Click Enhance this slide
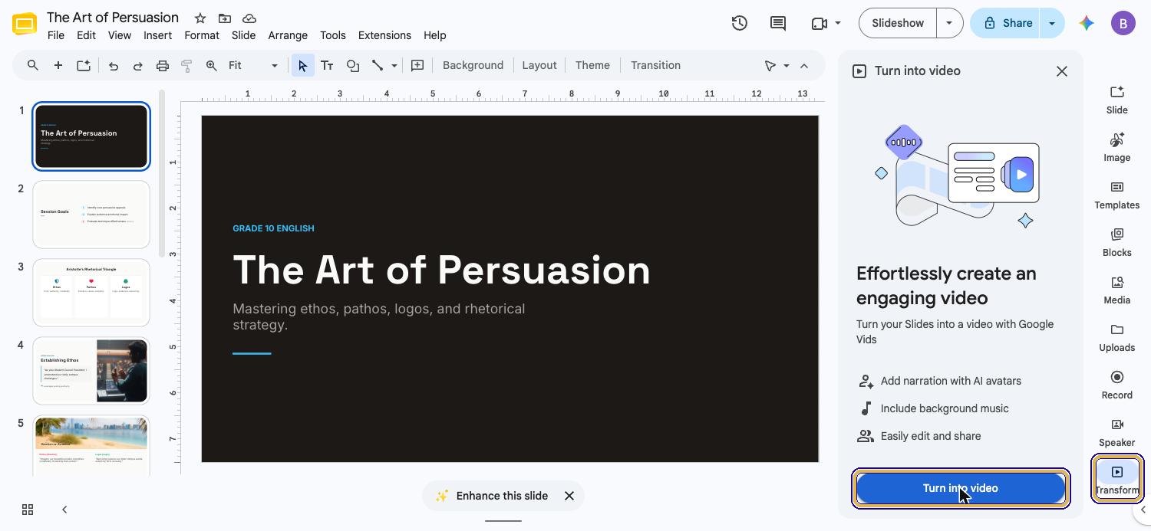The width and height of the screenshot is (1151, 531). (492, 496)
